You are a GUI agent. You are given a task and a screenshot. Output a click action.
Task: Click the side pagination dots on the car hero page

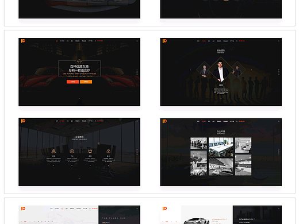(x=137, y=72)
